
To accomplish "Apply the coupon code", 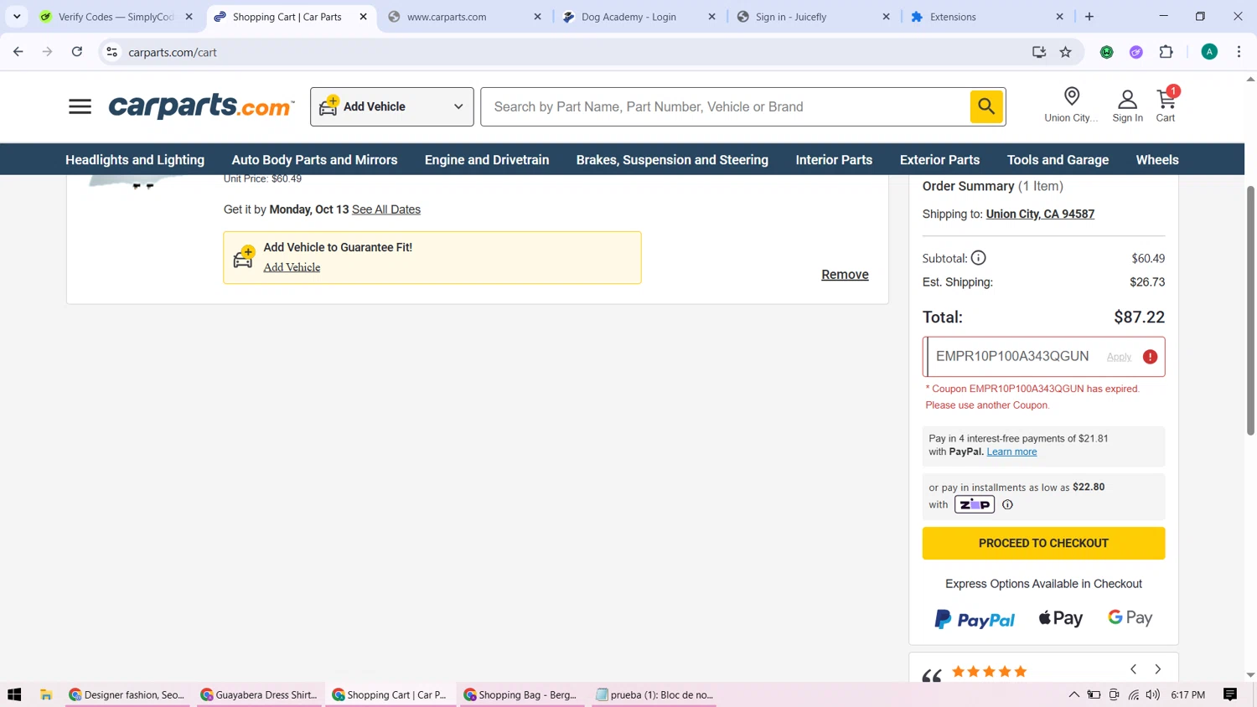I will coord(1119,357).
